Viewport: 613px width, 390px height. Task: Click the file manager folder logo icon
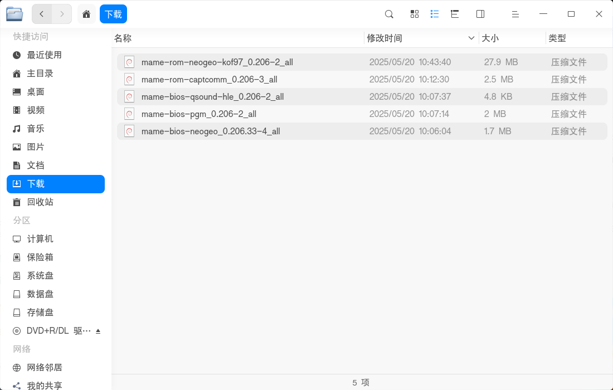(14, 14)
